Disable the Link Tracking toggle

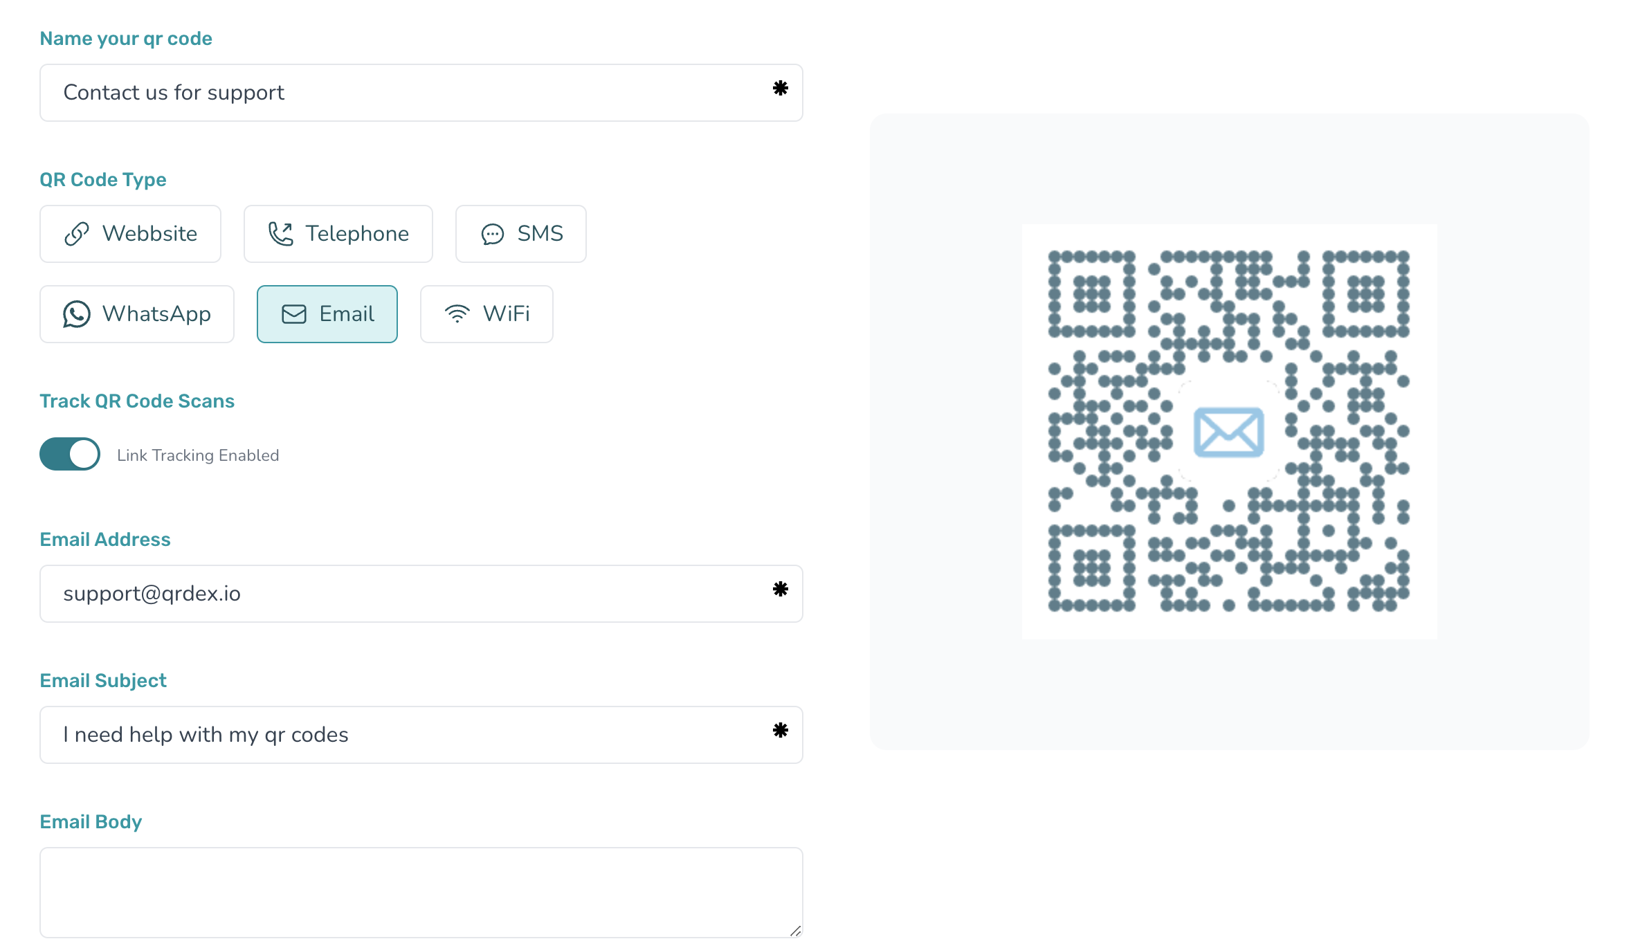[x=70, y=454]
